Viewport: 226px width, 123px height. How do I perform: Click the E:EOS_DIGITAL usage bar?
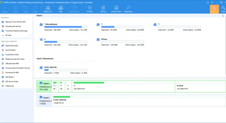point(65,70)
